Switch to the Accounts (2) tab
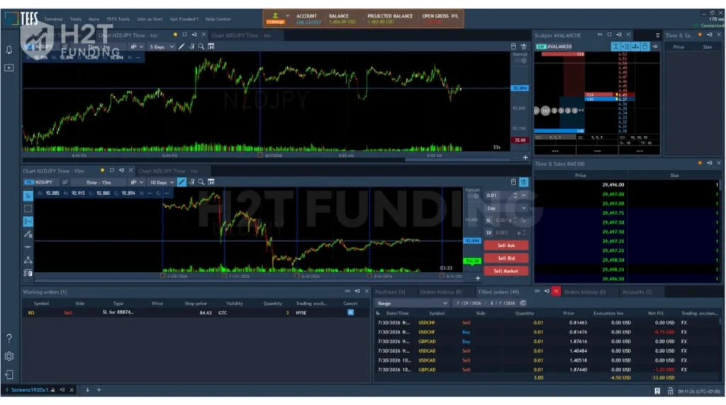 [x=637, y=292]
